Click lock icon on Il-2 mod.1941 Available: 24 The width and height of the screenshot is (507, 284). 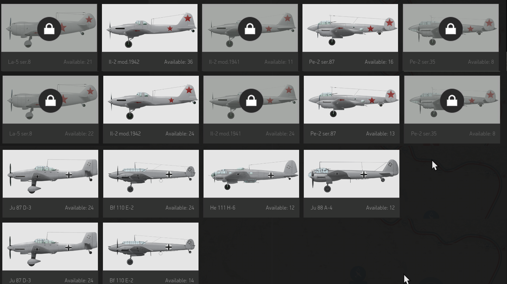(x=251, y=101)
